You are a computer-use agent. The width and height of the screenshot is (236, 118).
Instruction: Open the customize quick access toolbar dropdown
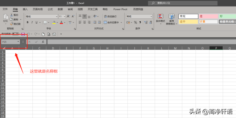pos(61,34)
